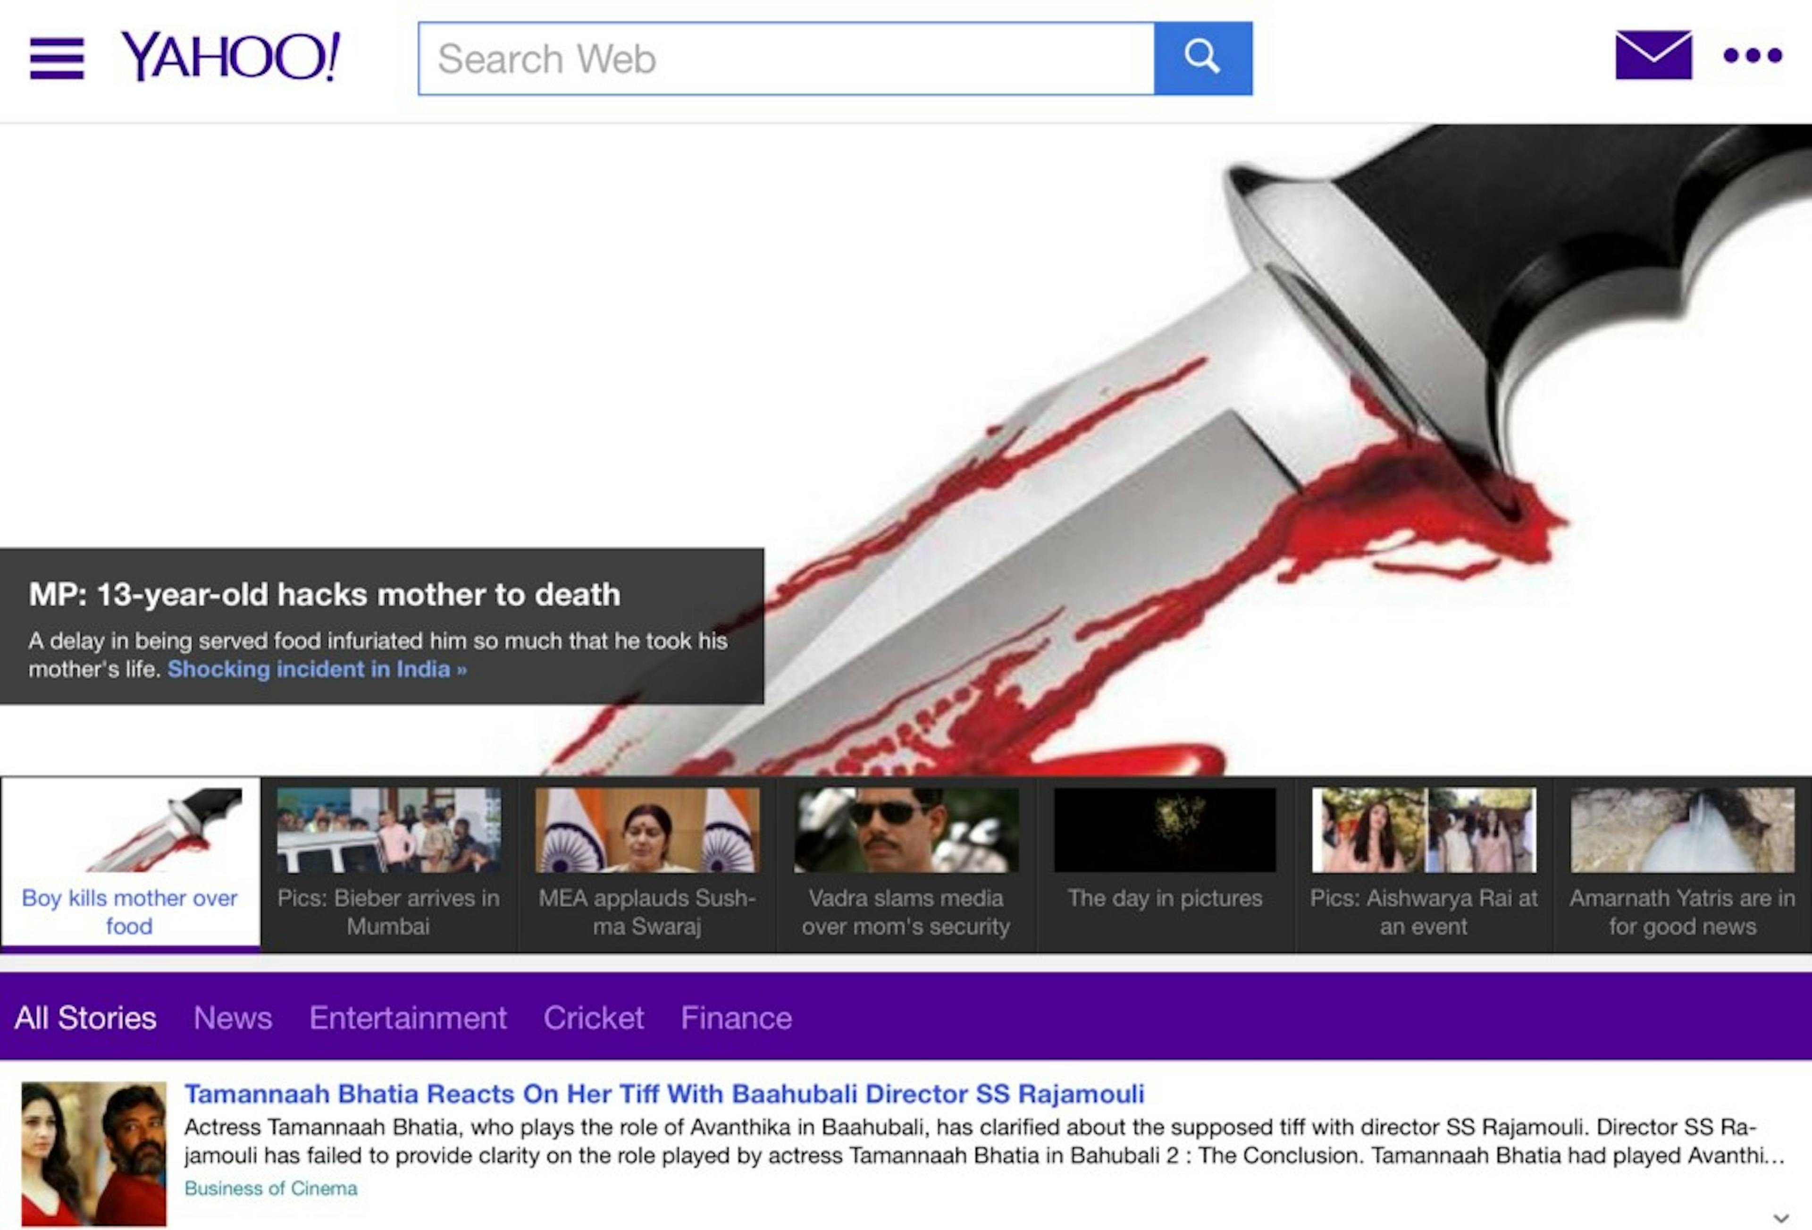Open the hamburger menu icon
1812x1230 pixels.
(56, 58)
